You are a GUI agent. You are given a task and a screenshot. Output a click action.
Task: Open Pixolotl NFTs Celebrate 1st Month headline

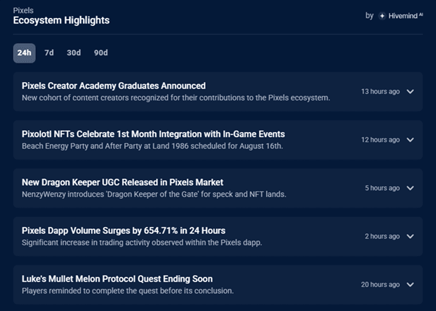click(153, 134)
